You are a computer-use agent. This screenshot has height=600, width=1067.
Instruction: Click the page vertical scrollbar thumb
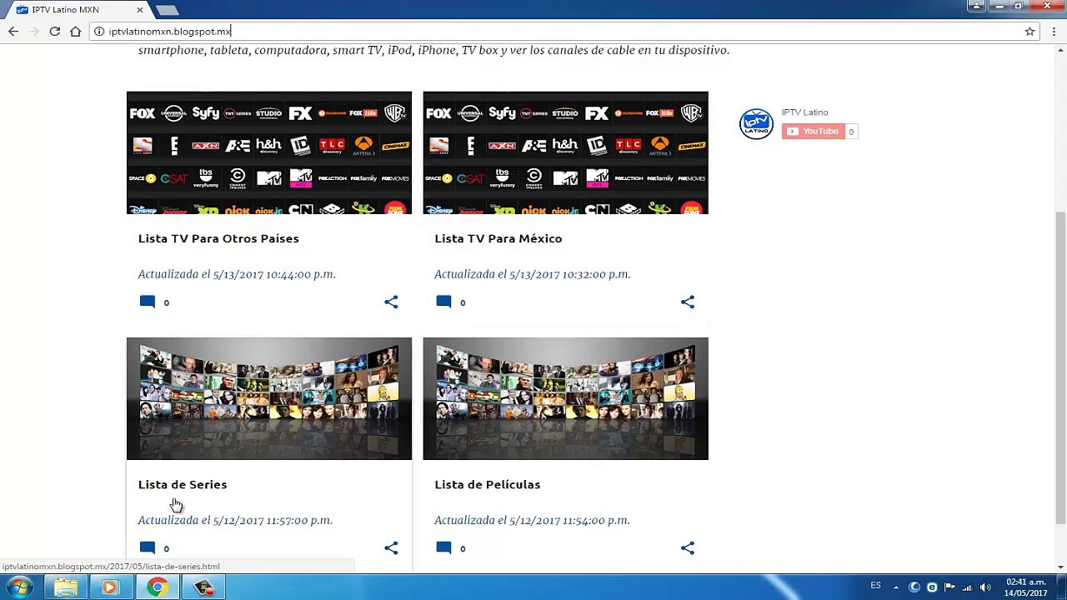coord(1060,367)
